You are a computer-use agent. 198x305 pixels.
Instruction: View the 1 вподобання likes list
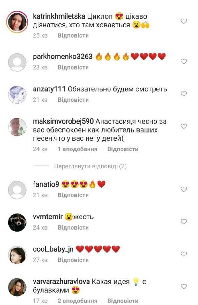tap(77, 149)
